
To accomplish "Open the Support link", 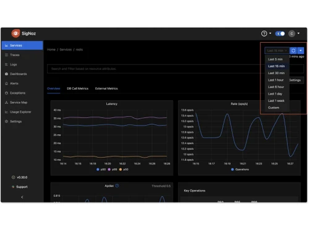I will [x=22, y=187].
